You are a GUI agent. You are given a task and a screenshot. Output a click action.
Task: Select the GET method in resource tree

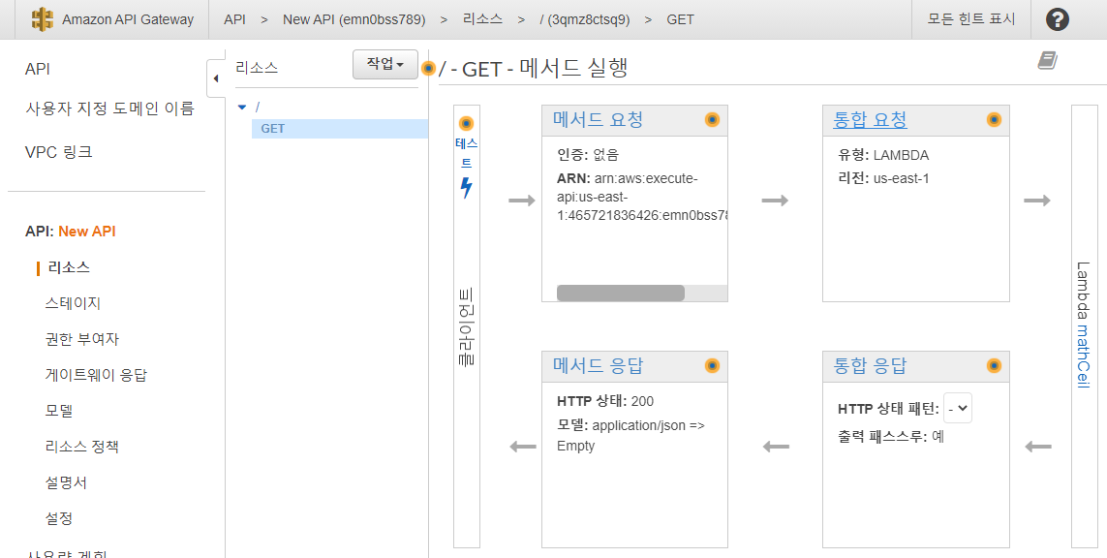pyautogui.click(x=340, y=129)
